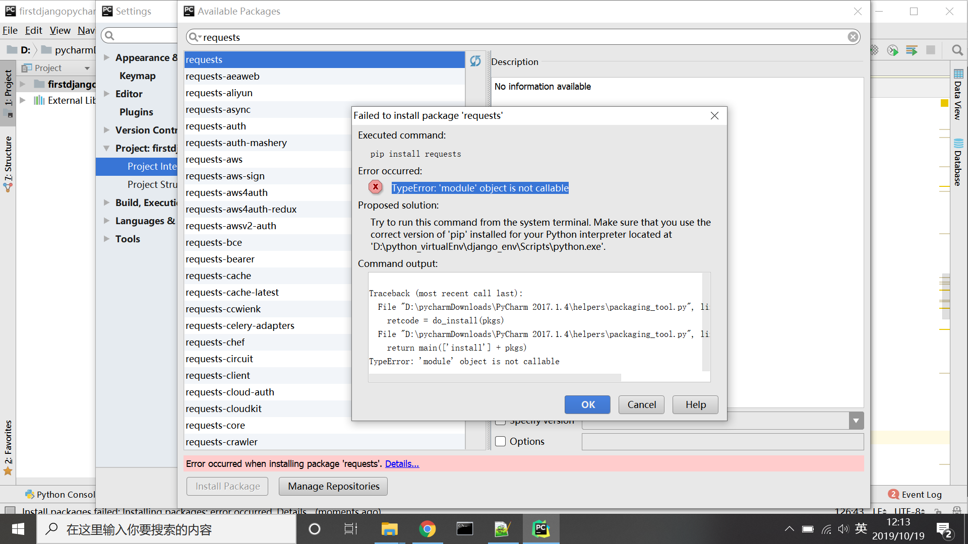Viewport: 968px width, 544px height.
Task: Expand Languages & Frameworks node
Action: [106, 221]
